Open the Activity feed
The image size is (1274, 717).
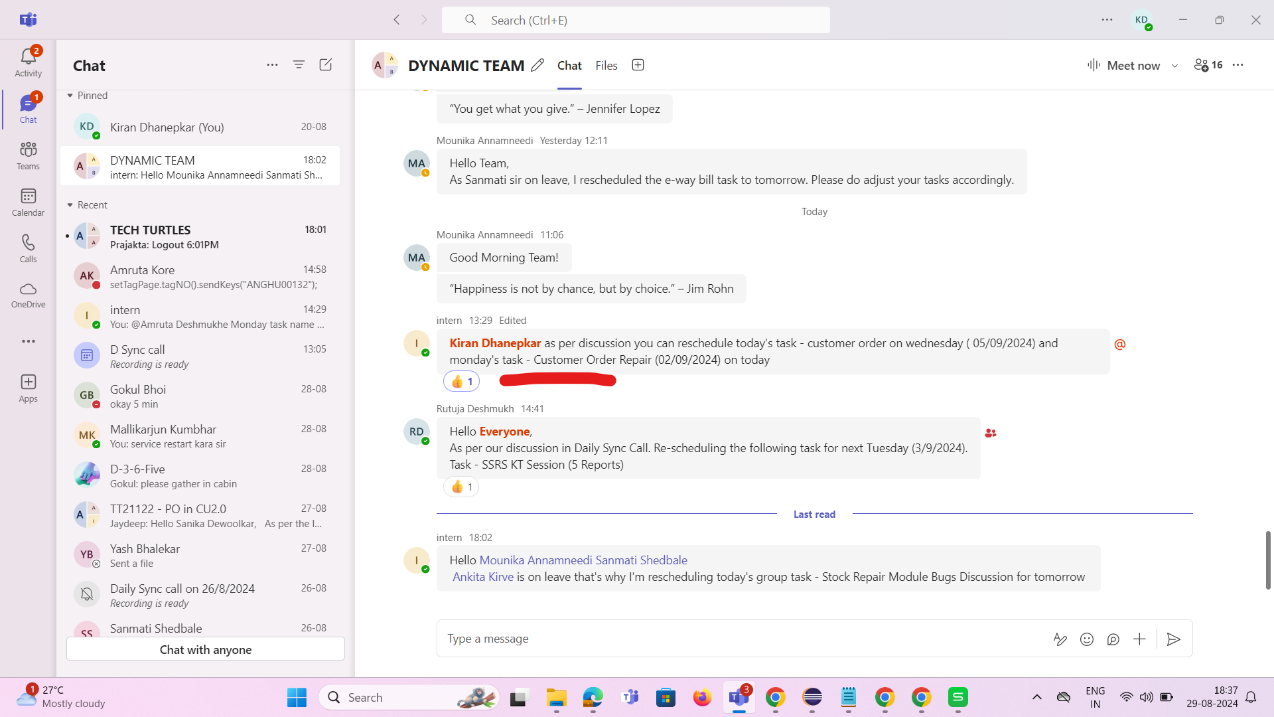point(28,62)
